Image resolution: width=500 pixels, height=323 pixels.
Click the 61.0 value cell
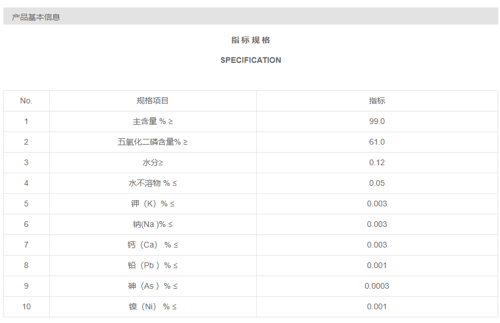[x=377, y=142]
